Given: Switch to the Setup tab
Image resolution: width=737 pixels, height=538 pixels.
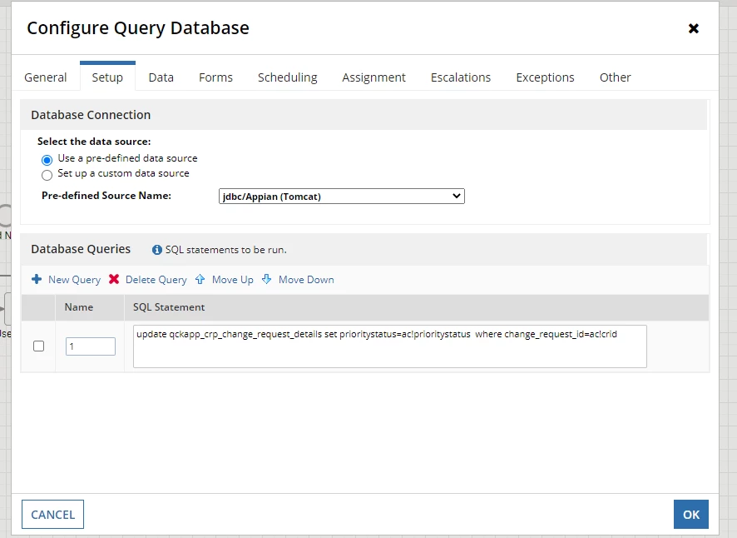Looking at the screenshot, I should (x=107, y=77).
